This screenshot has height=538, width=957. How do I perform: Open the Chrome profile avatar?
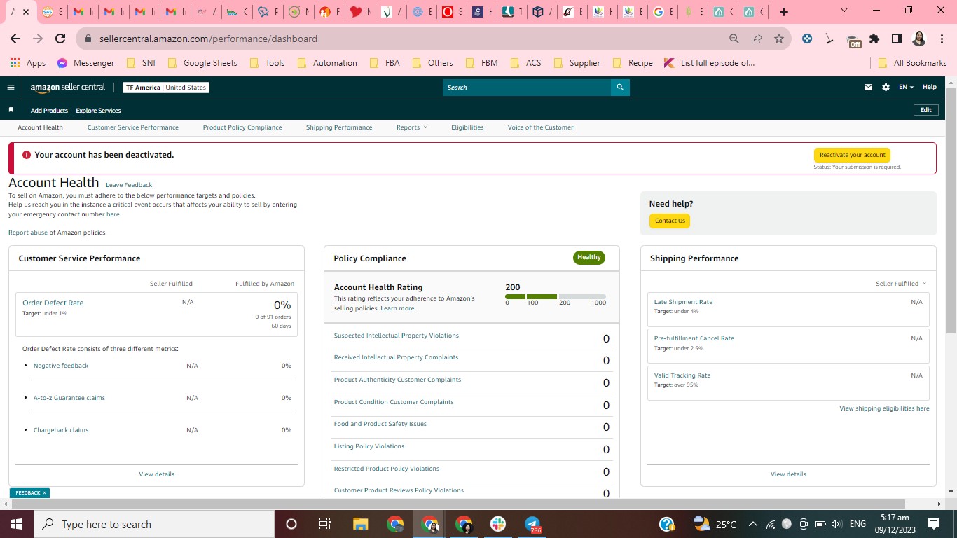(x=919, y=39)
